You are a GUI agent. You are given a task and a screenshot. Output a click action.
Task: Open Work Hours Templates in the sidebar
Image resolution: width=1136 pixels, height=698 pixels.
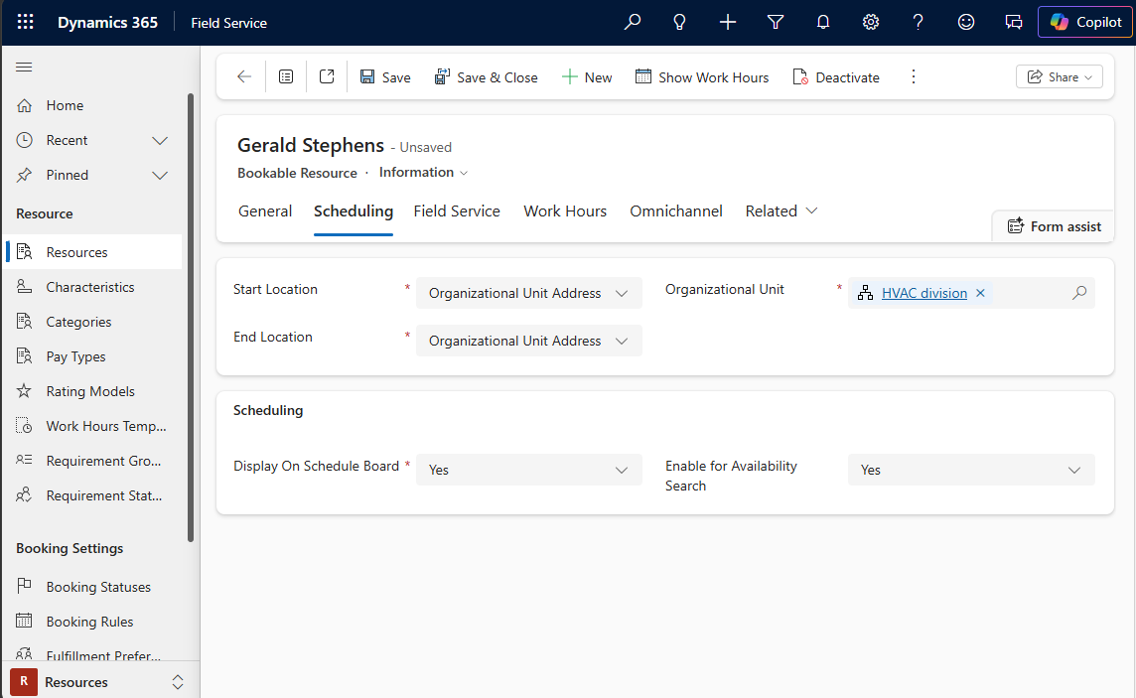[92, 426]
